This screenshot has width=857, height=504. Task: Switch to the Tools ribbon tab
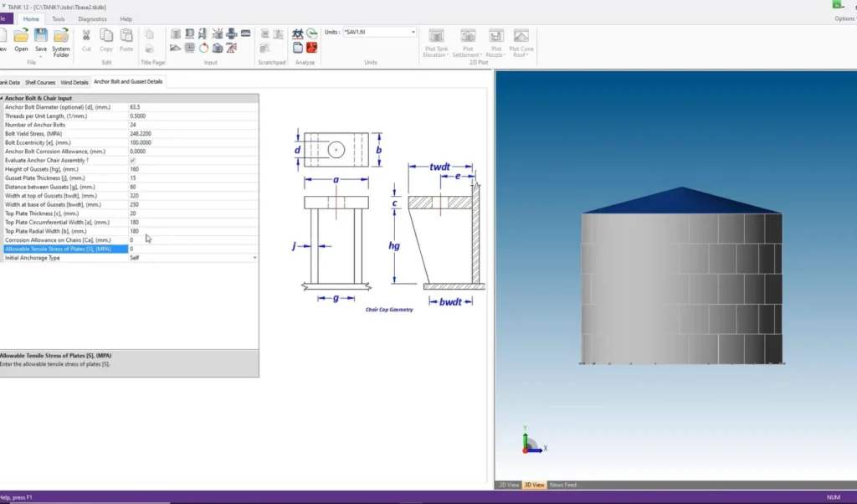(x=59, y=18)
